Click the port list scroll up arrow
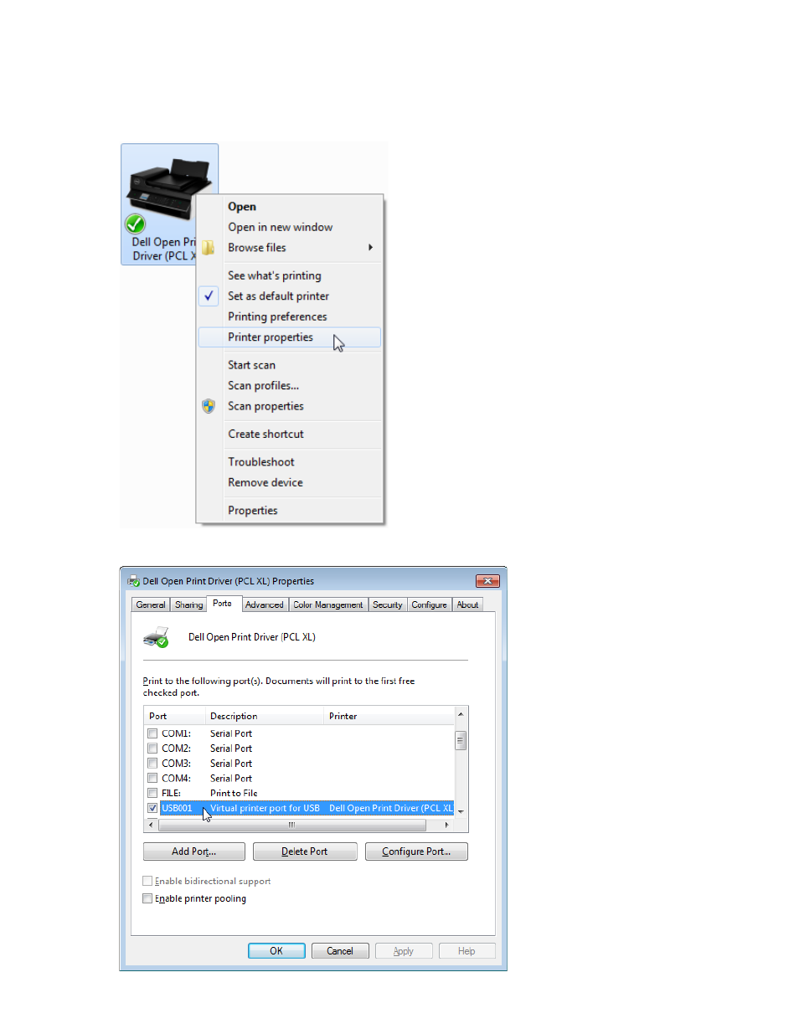Viewport: 799px width, 1034px height. point(461,714)
